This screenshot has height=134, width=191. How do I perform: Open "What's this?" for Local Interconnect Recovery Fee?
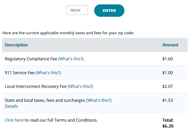point(80,86)
